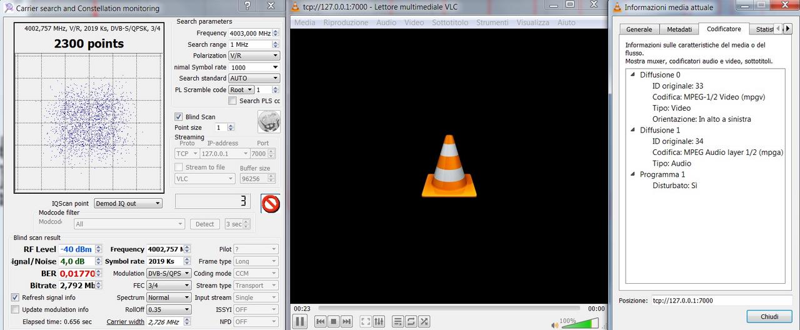Open the FEC 3/4 dropdown
Viewport: 800px width, 330px height.
pyautogui.click(x=169, y=285)
